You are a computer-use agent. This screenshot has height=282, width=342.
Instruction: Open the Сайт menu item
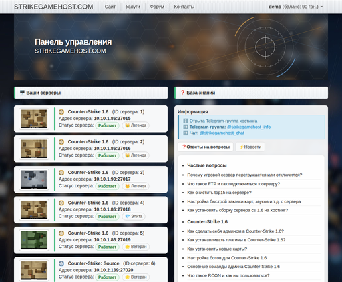click(x=110, y=7)
